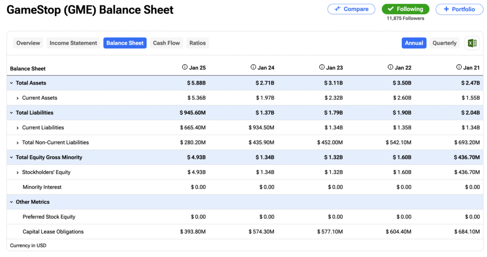Click the info icon beside Jan 24
This screenshot has height=257, width=487.
click(253, 67)
